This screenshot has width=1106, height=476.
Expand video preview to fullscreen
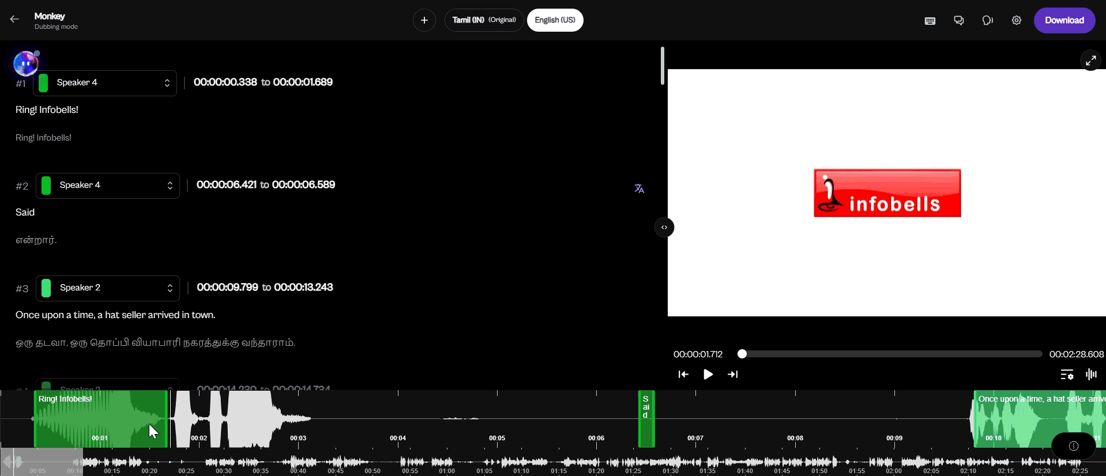pyautogui.click(x=1090, y=61)
